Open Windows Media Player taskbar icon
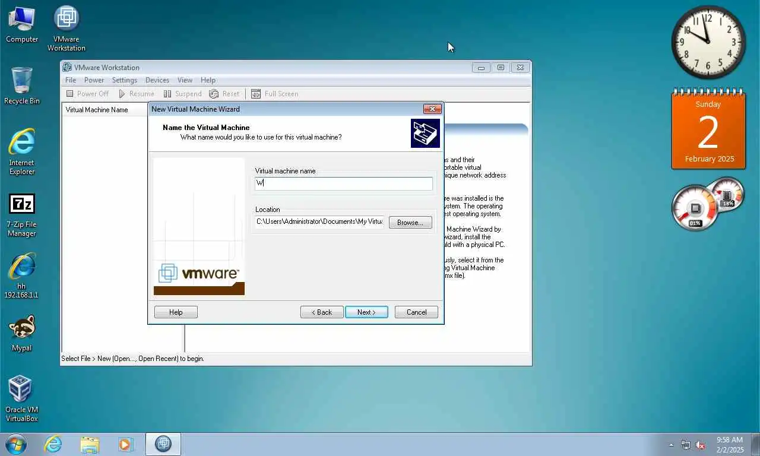The width and height of the screenshot is (760, 456). (x=126, y=444)
